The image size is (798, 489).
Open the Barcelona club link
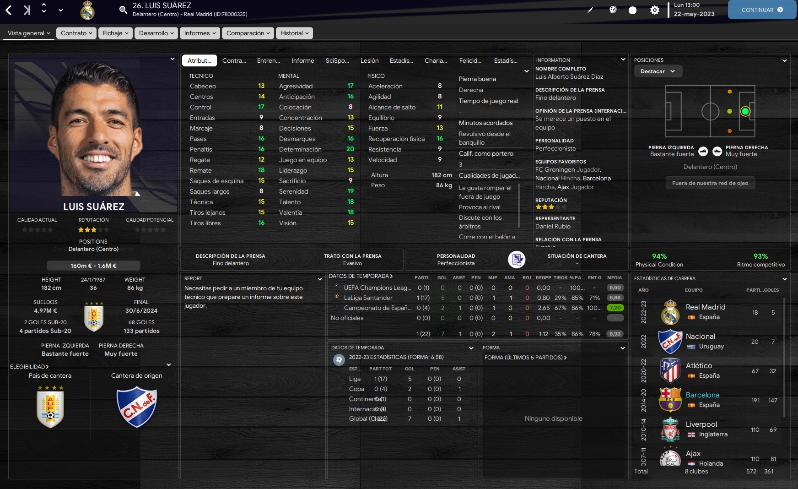702,395
